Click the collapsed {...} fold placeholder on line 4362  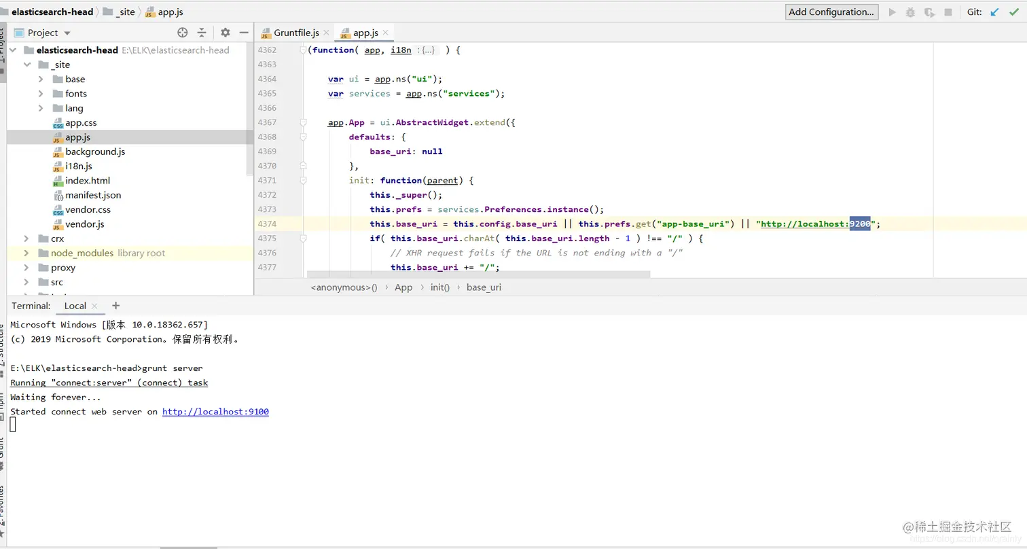(x=428, y=50)
